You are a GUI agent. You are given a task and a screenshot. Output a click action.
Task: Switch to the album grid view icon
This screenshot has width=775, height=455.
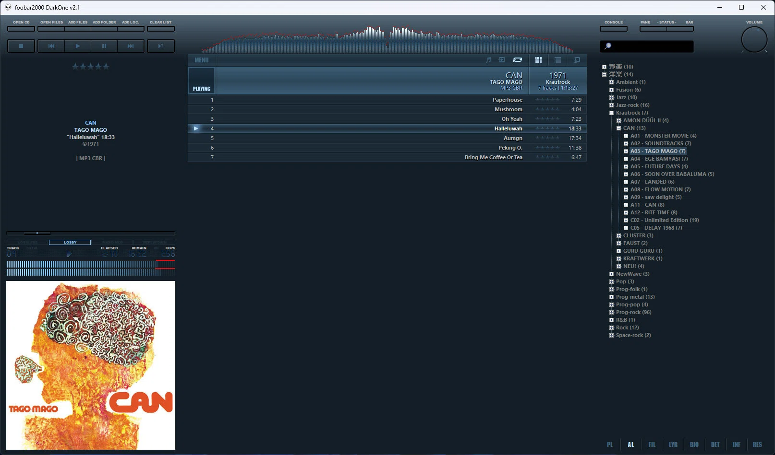539,60
